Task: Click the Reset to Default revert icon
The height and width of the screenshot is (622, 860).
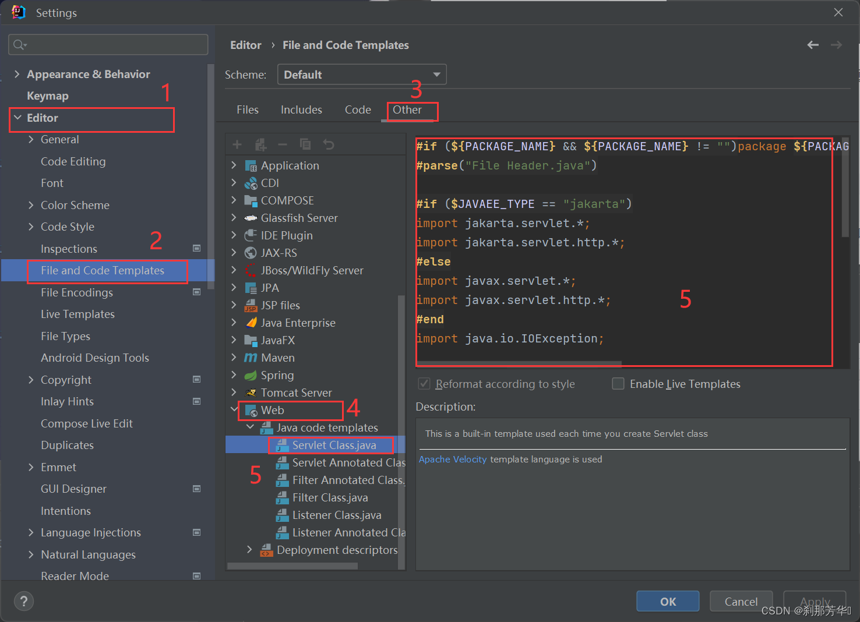Action: coord(329,144)
